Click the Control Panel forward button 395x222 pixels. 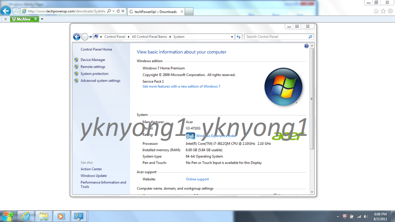pos(85,37)
